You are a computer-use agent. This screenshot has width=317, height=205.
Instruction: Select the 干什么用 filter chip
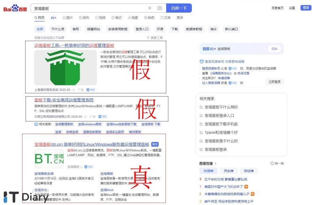click(x=58, y=29)
